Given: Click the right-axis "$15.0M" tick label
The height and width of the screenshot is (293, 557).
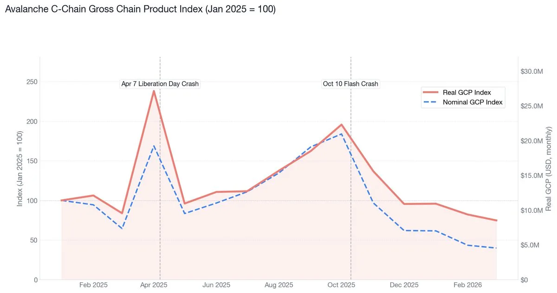Looking at the screenshot, I should point(531,176).
